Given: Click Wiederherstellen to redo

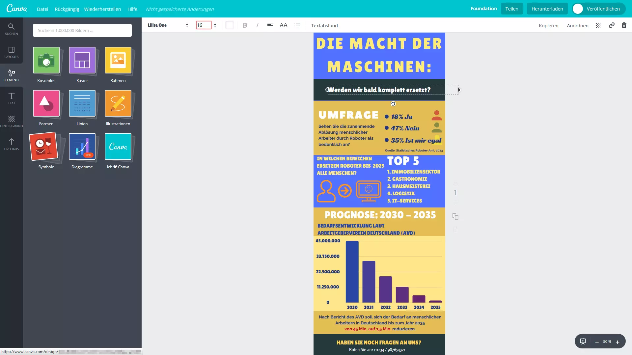Looking at the screenshot, I should tap(102, 9).
